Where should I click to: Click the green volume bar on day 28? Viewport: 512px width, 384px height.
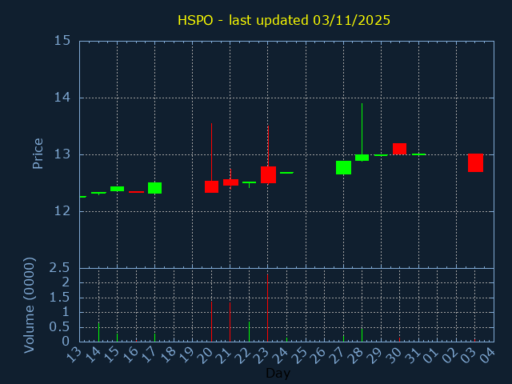(x=362, y=334)
